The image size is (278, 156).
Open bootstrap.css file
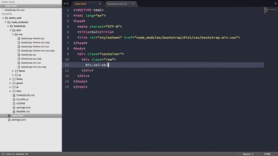tap(29, 55)
